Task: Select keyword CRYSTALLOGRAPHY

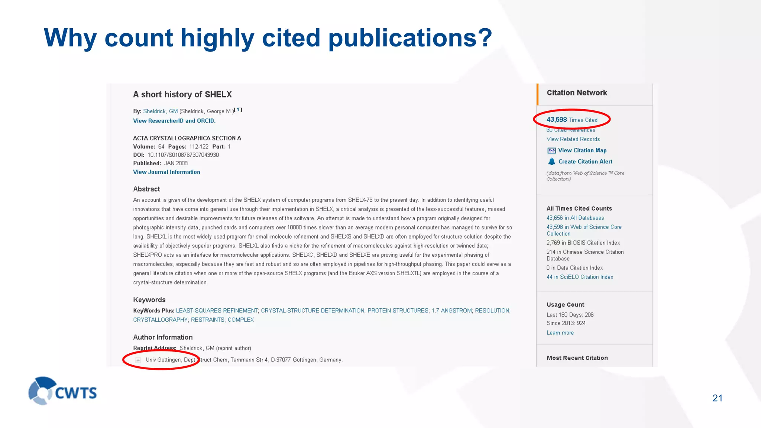Action: [160, 320]
